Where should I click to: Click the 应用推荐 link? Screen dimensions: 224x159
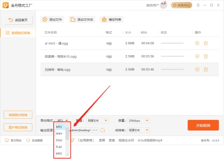86,140
